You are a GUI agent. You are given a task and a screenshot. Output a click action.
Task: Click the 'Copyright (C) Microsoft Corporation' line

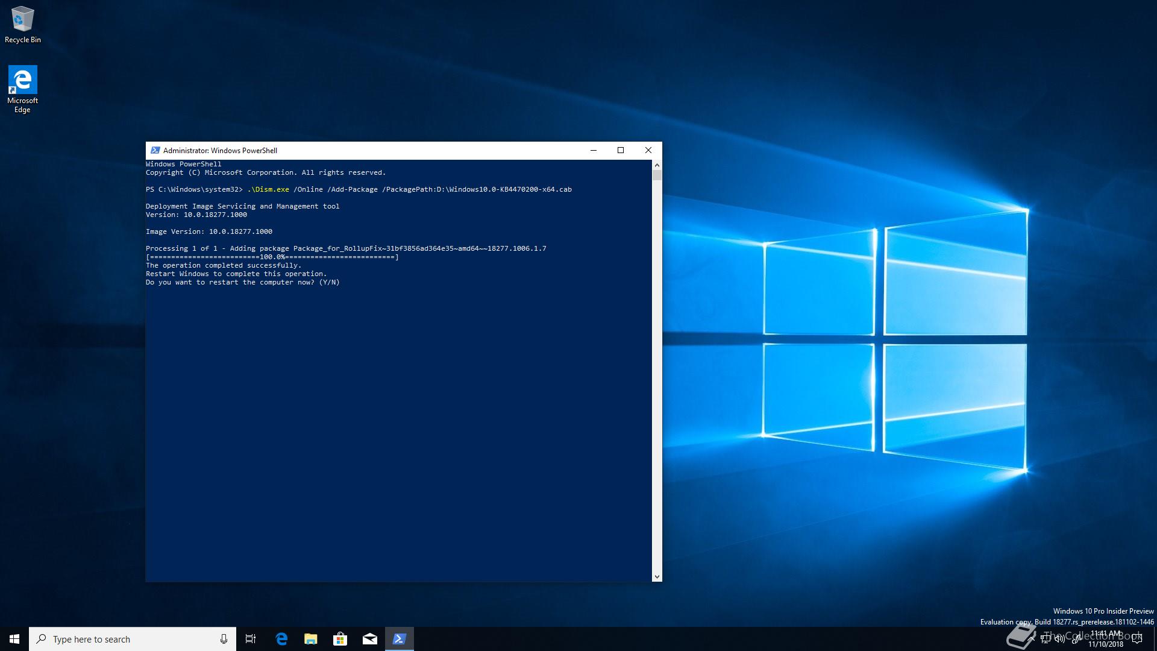[x=266, y=172]
